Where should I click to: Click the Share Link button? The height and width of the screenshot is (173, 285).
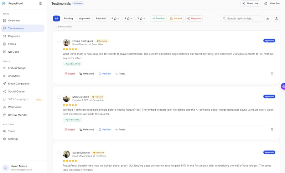(x=250, y=4)
